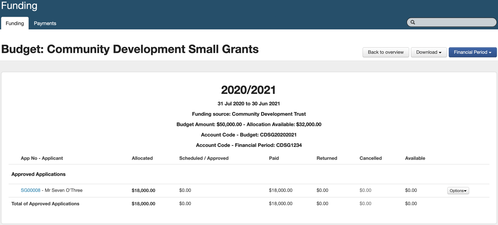Expand the Financial Period dropdown
Image resolution: width=498 pixels, height=225 pixels.
[472, 52]
